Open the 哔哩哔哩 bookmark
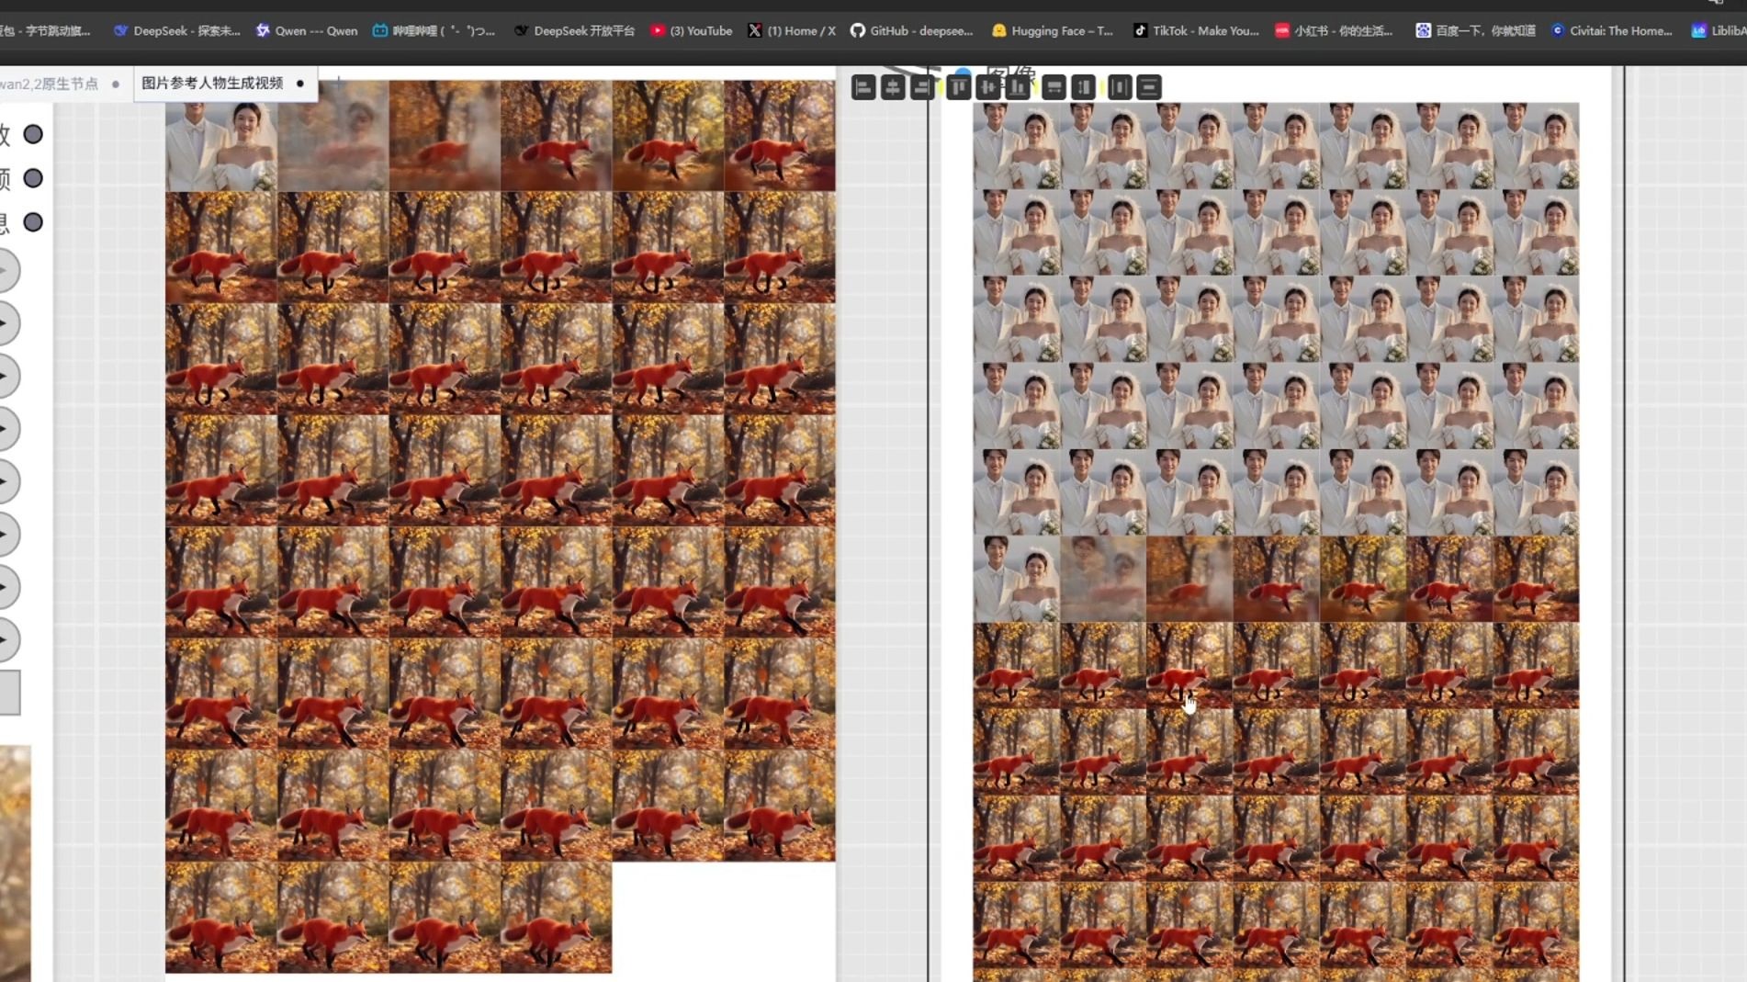 (x=434, y=30)
